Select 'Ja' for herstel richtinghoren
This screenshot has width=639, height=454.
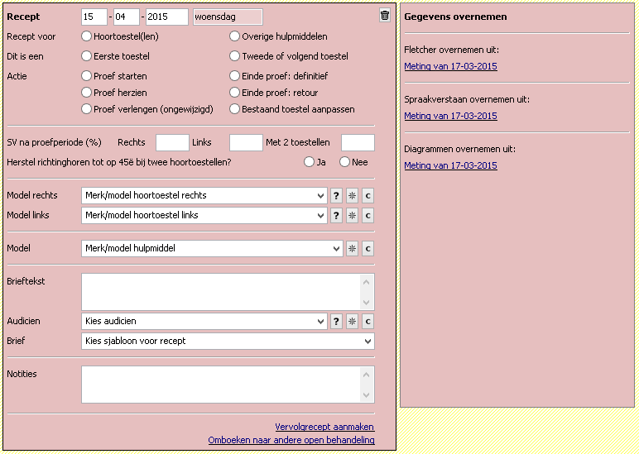point(310,162)
